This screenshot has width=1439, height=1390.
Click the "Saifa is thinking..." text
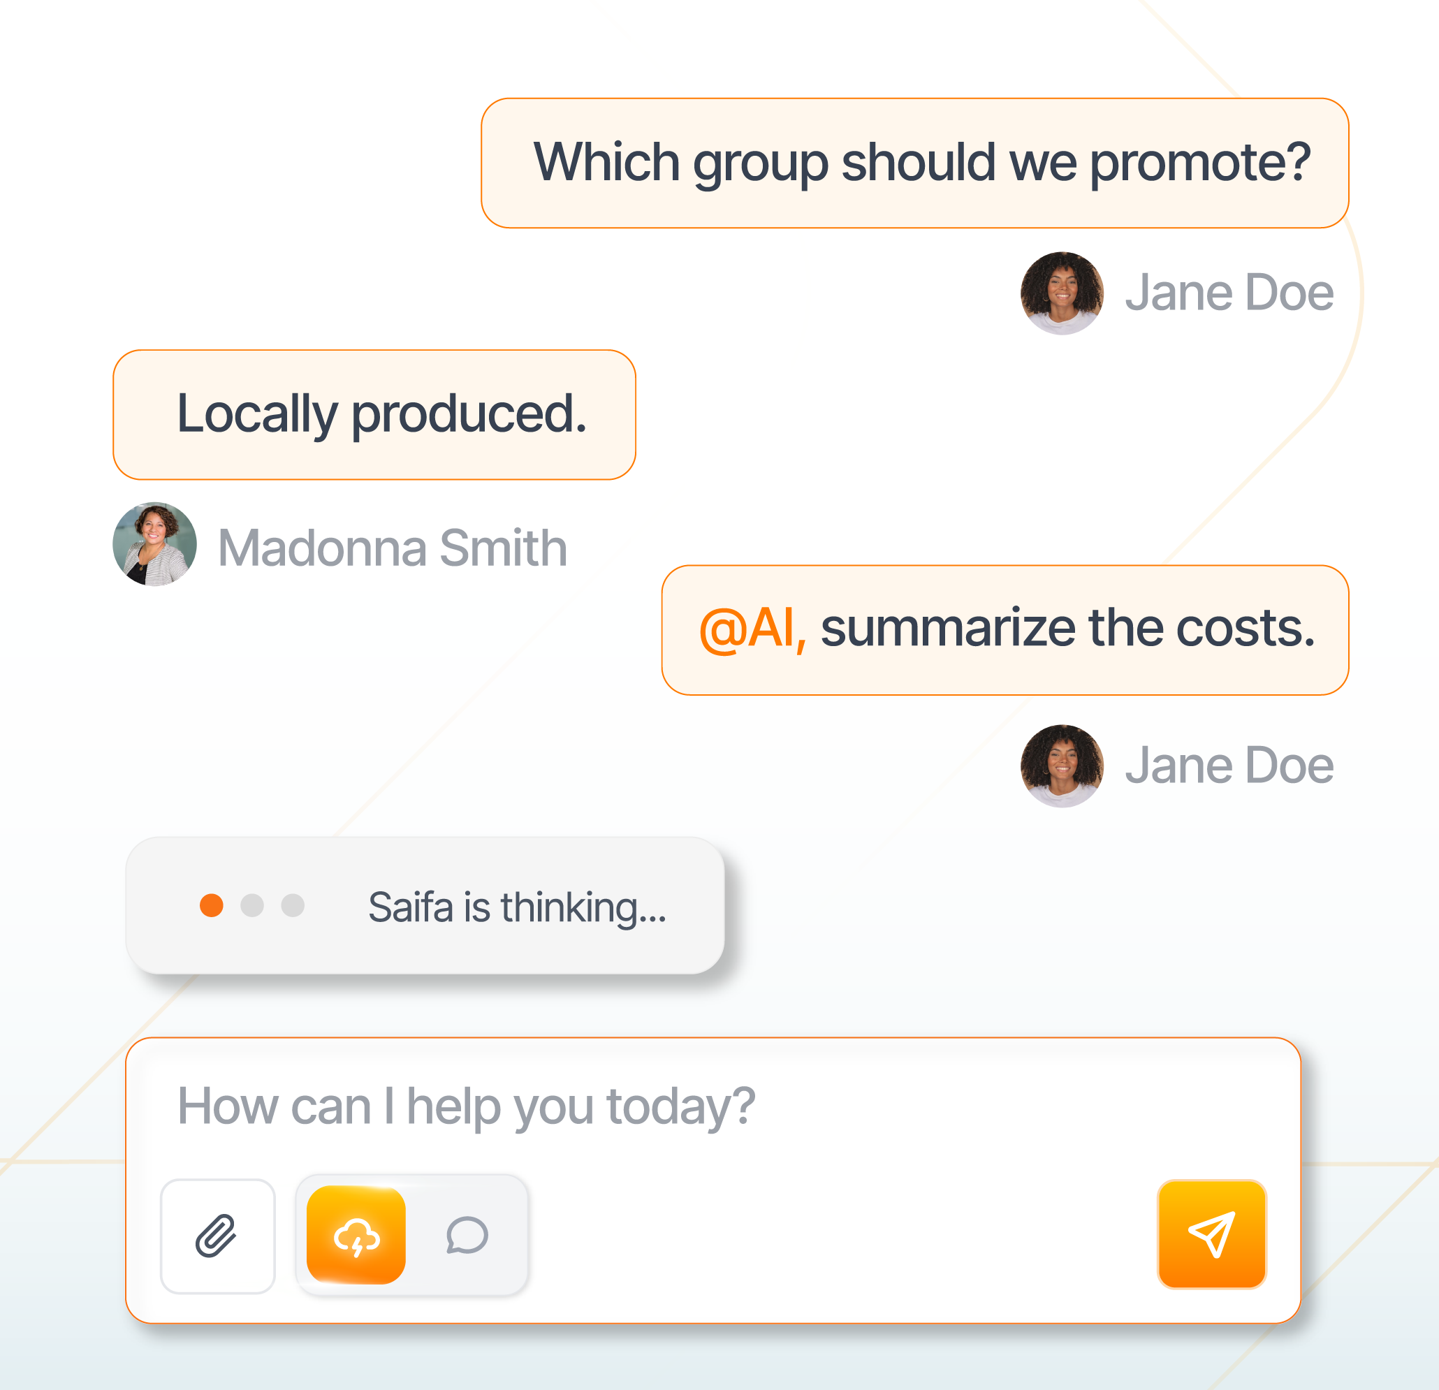click(x=517, y=907)
